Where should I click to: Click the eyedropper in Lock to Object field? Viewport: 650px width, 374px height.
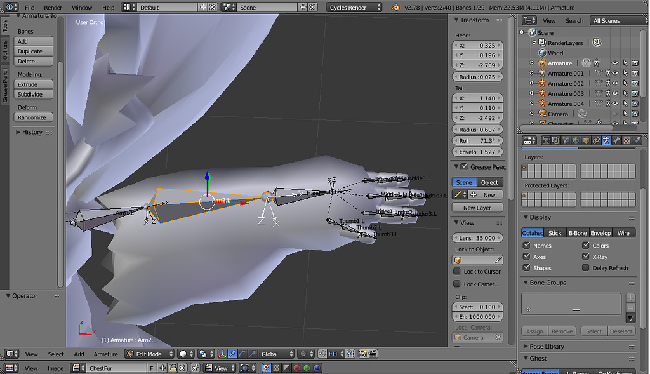[498, 260]
